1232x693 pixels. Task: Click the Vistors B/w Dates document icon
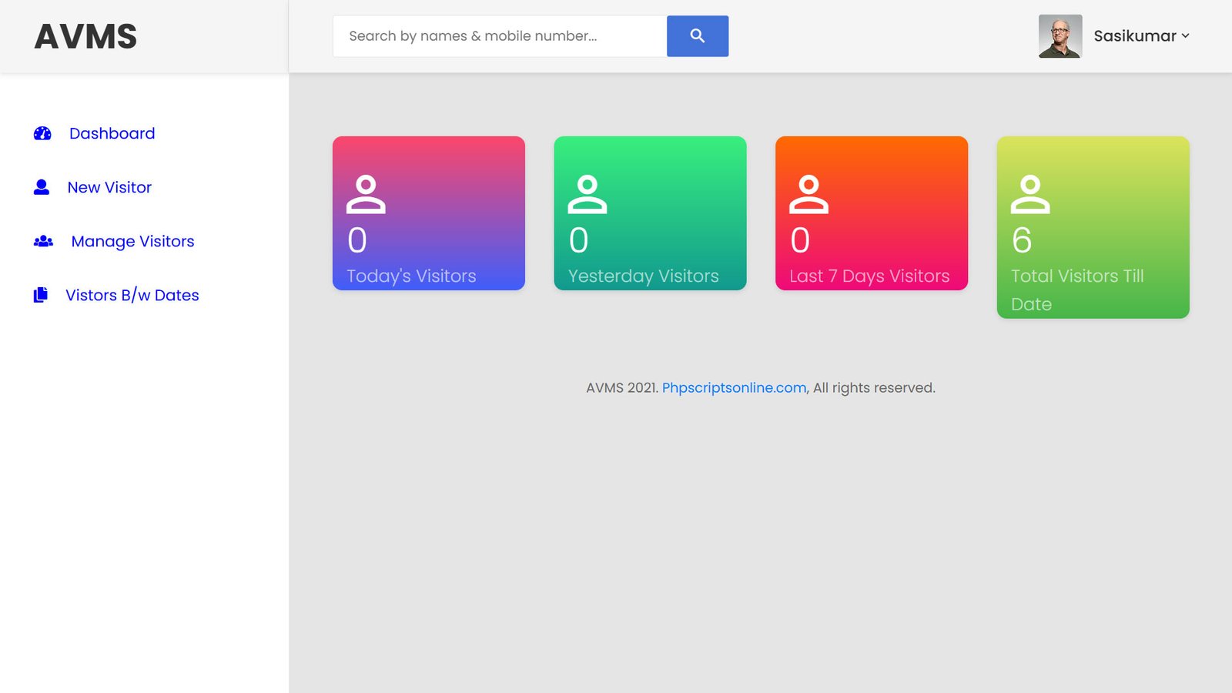41,295
